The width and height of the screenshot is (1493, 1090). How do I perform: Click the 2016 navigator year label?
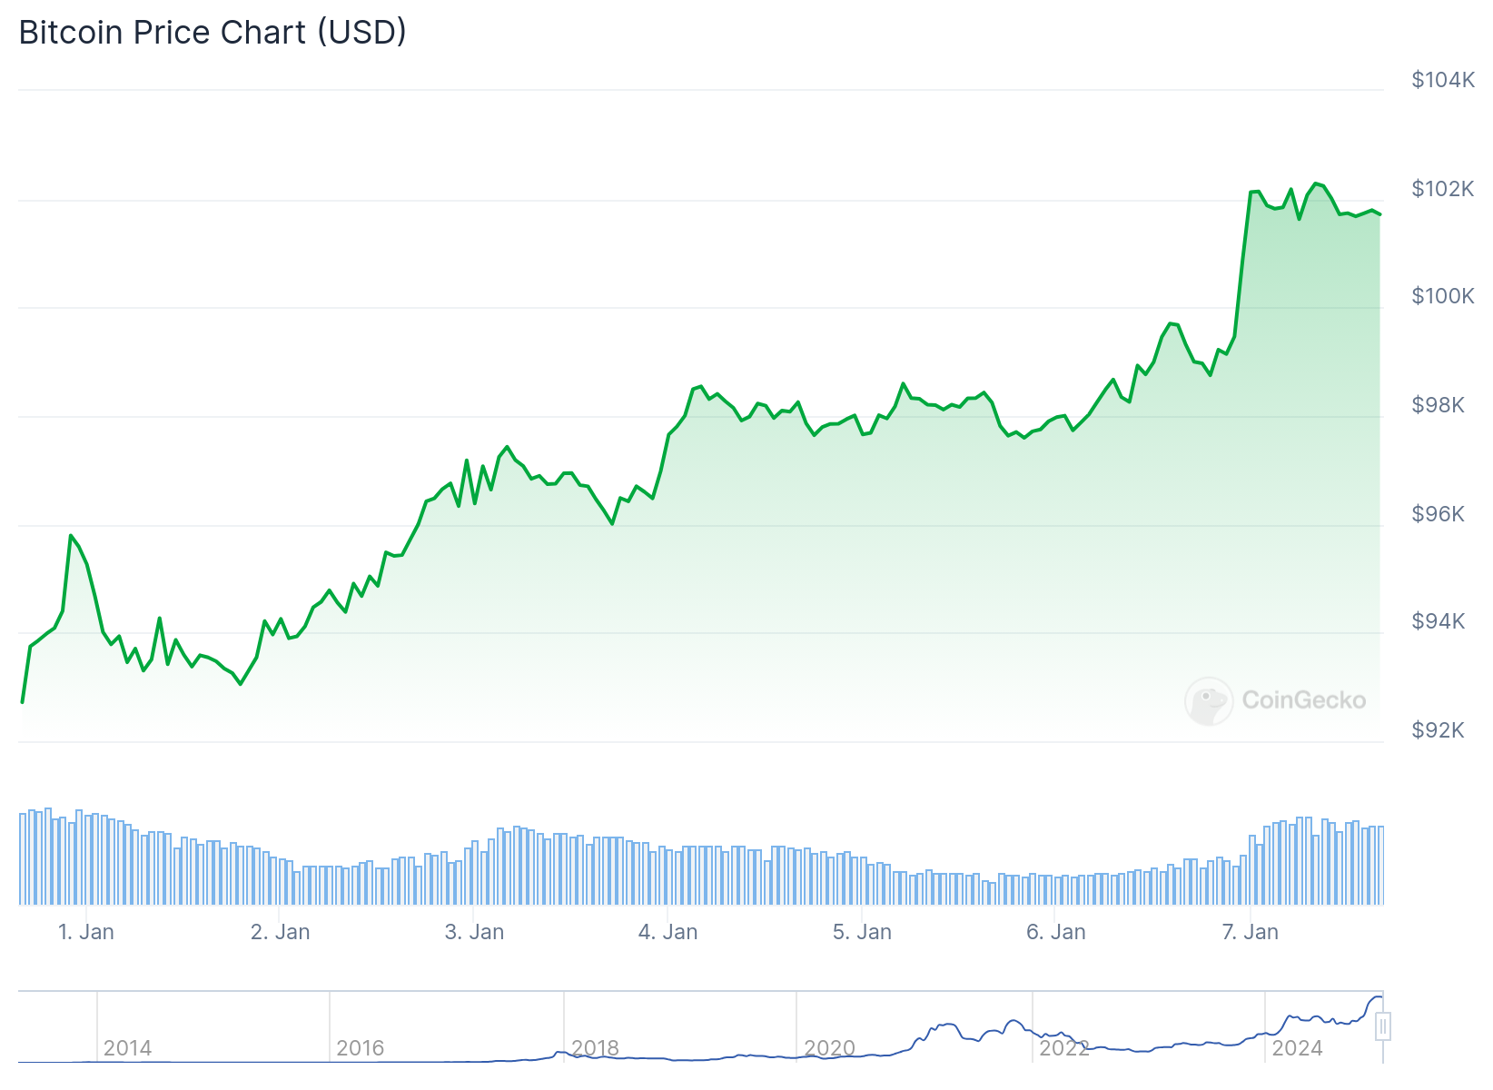(x=361, y=1048)
